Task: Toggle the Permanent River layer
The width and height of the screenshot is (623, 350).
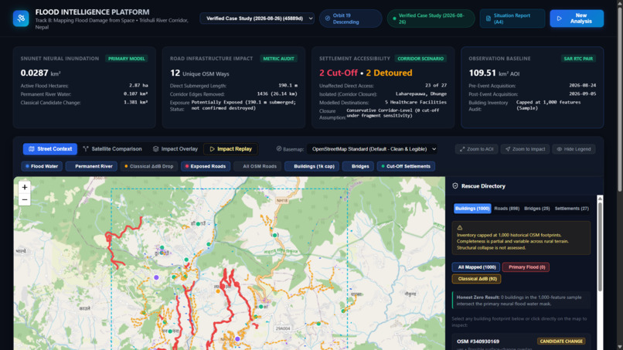Action: pyautogui.click(x=91, y=166)
